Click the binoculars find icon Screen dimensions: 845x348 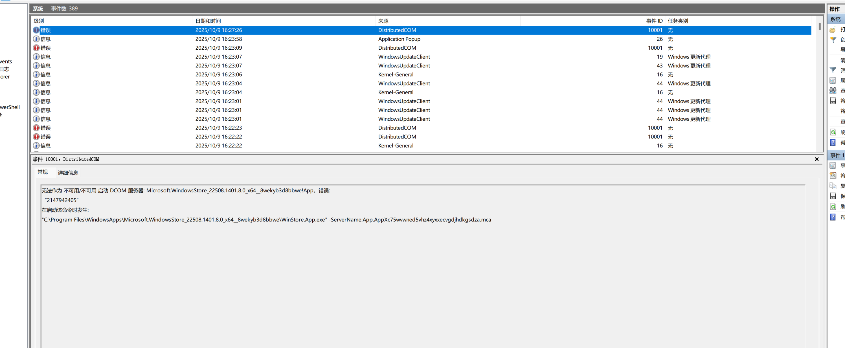(x=833, y=91)
